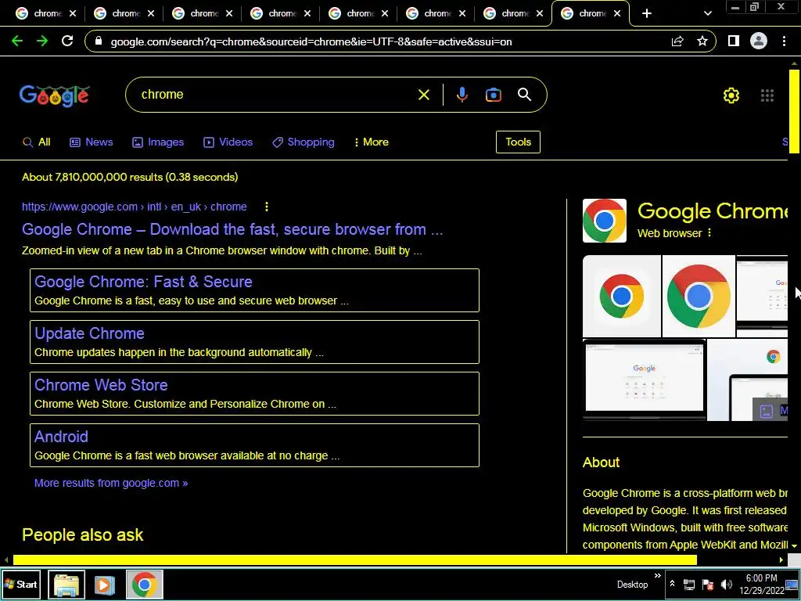
Task: Go back using the browser back arrow
Action: click(17, 41)
